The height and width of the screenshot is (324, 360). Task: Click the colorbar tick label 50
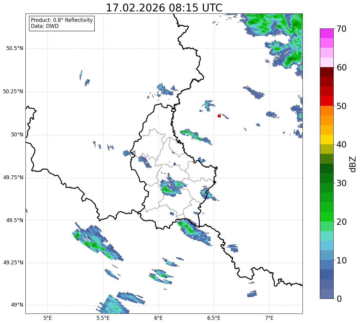click(x=341, y=106)
